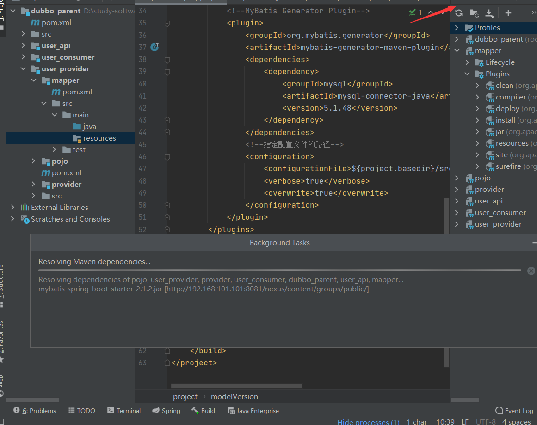Expand Scratches and Consoles node
The width and height of the screenshot is (537, 425).
[12, 219]
